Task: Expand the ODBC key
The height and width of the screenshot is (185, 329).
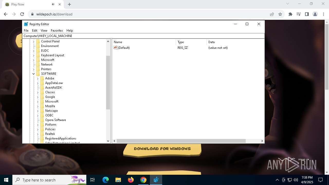Action: 38,115
